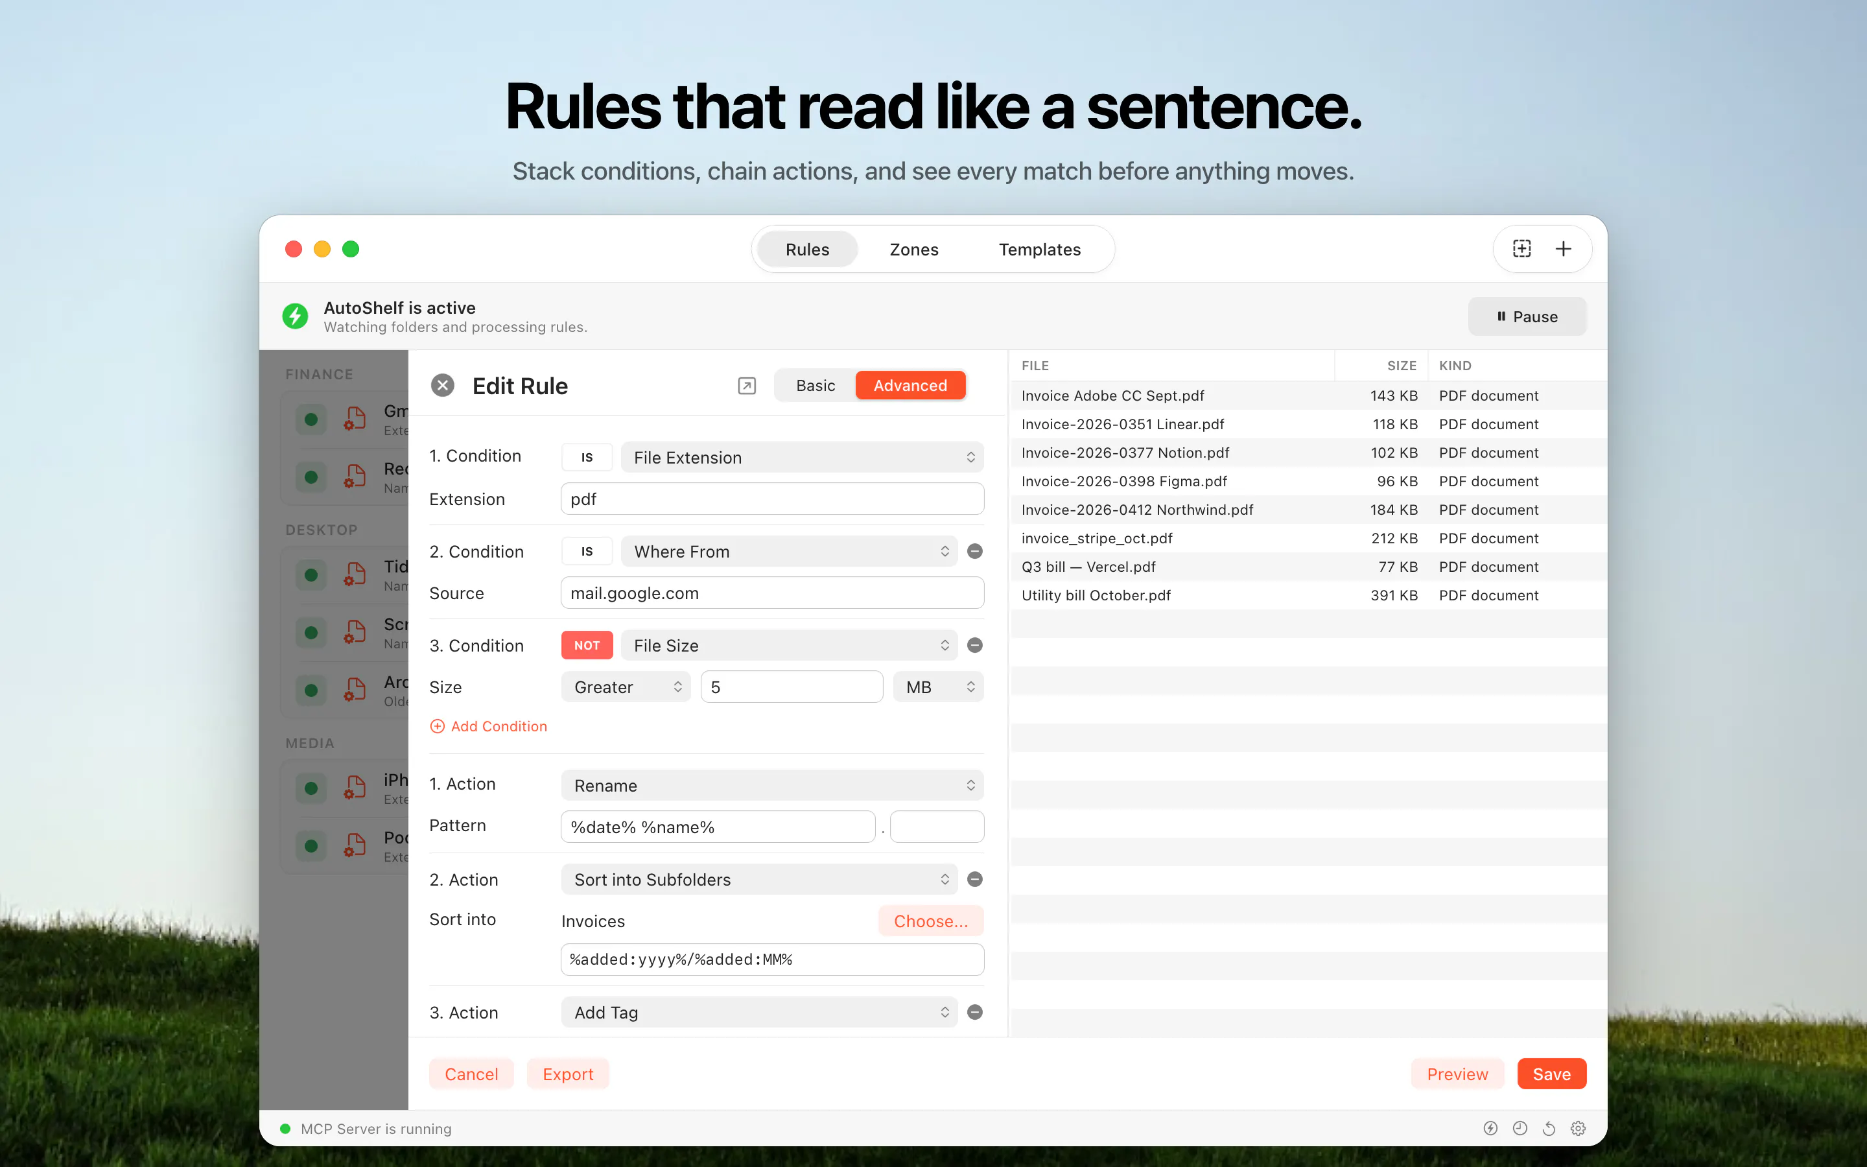1867x1167 pixels.
Task: Switch to the Templates tab
Action: click(x=1039, y=250)
